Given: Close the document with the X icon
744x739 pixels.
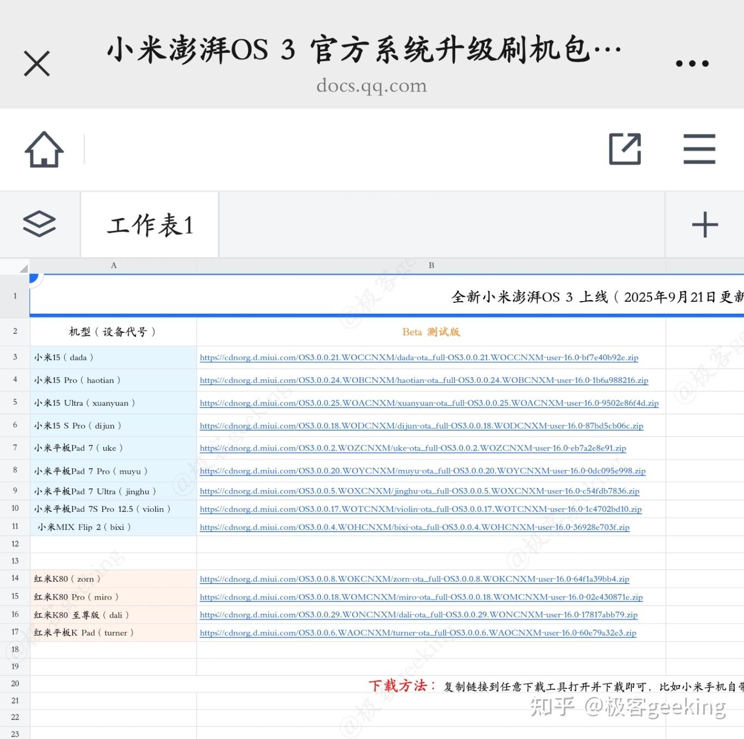Looking at the screenshot, I should [37, 62].
